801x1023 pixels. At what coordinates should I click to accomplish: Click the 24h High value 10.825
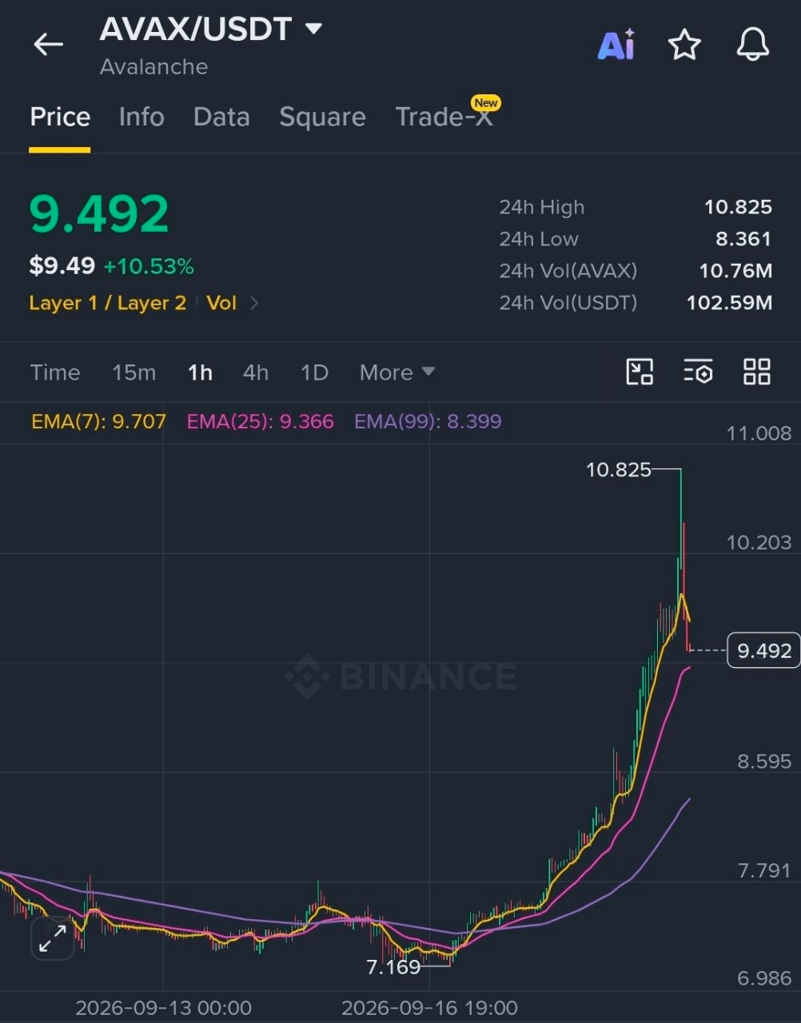[x=738, y=207]
